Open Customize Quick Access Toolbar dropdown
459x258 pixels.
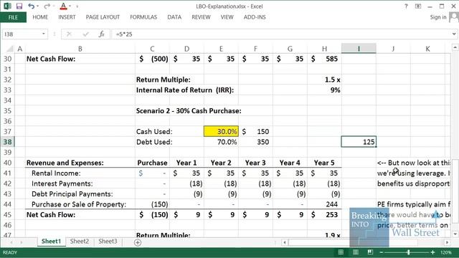[77, 6]
